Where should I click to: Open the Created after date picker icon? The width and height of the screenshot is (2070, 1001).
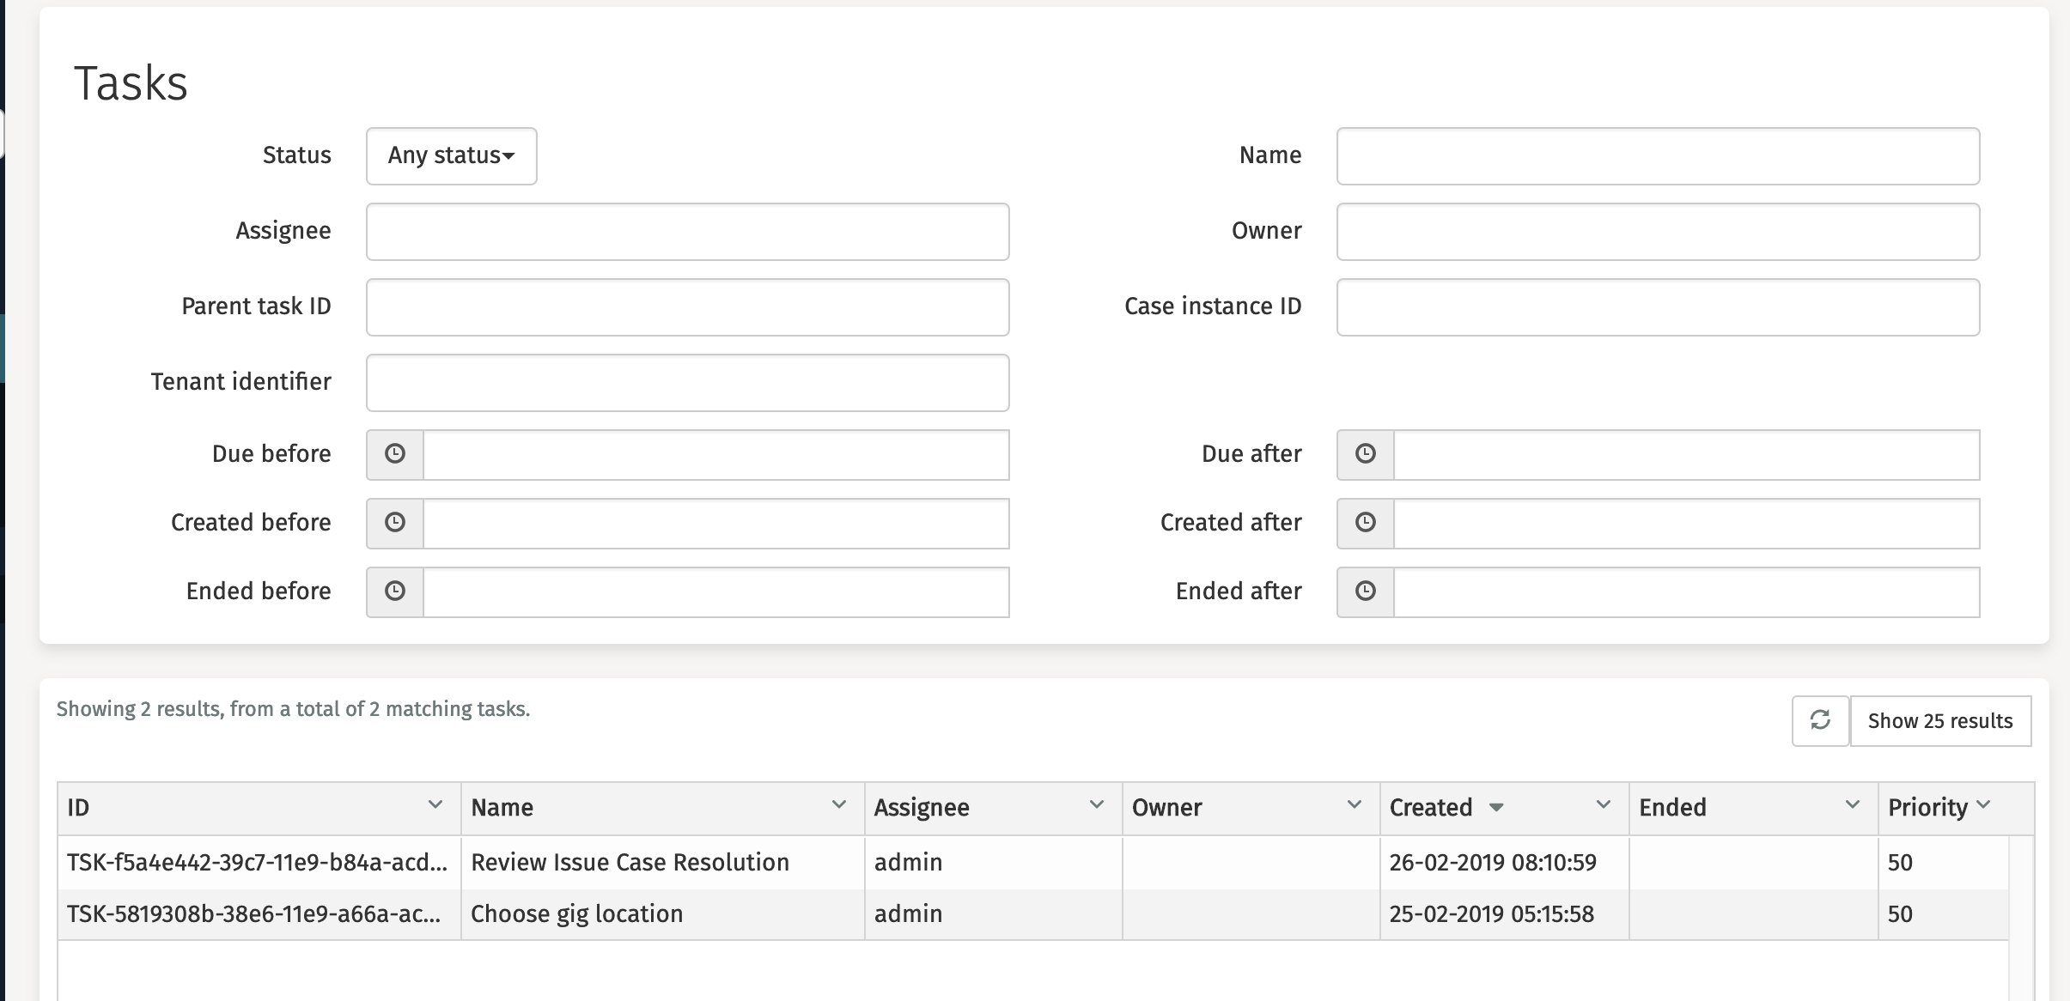tap(1366, 523)
